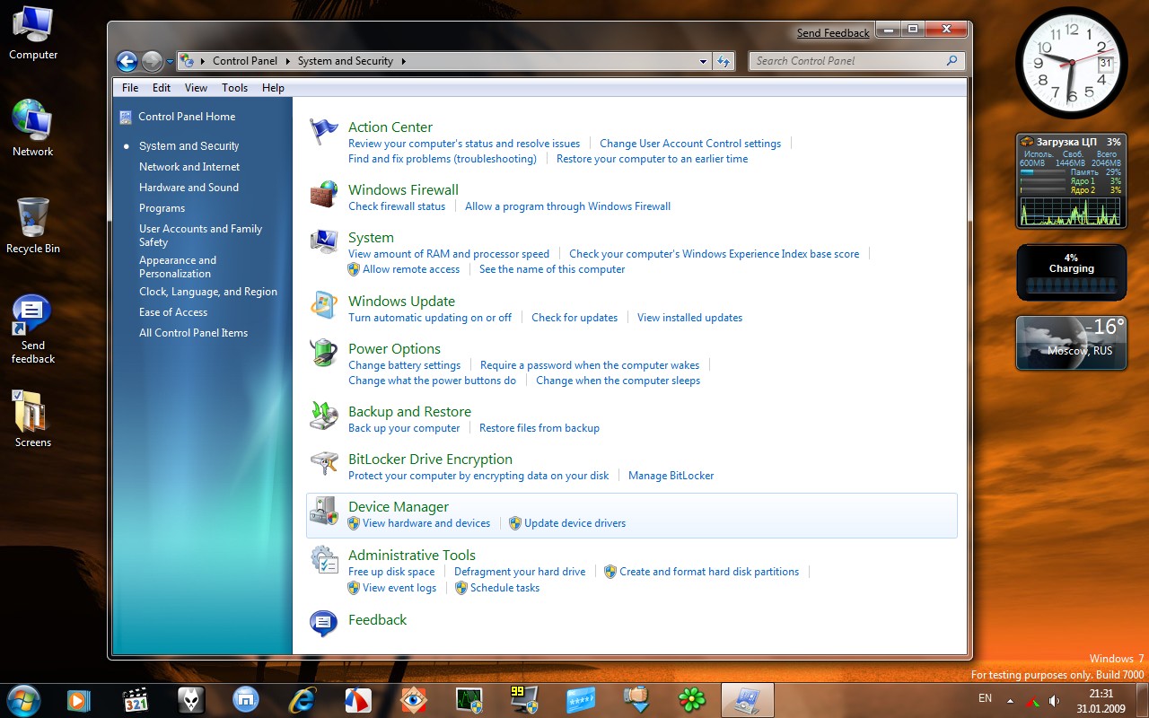Open Appearance and Personalization category
Screen dimensions: 1149x718
tap(178, 267)
